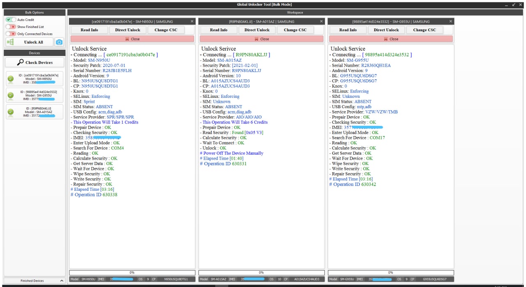Click the "Bulk Options" panel header
The height and width of the screenshot is (287, 526).
coord(35,12)
